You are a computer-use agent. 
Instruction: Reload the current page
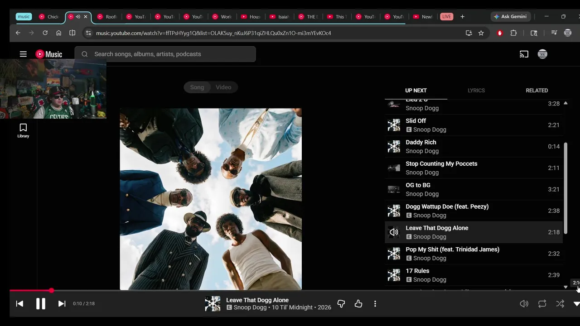[x=45, y=33]
